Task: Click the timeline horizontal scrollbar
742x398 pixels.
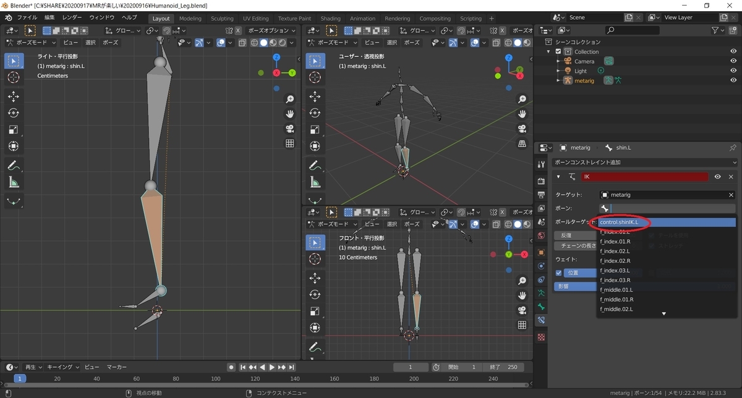Action: (266, 386)
